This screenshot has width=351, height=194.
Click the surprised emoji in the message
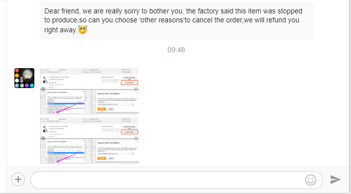[x=83, y=29]
